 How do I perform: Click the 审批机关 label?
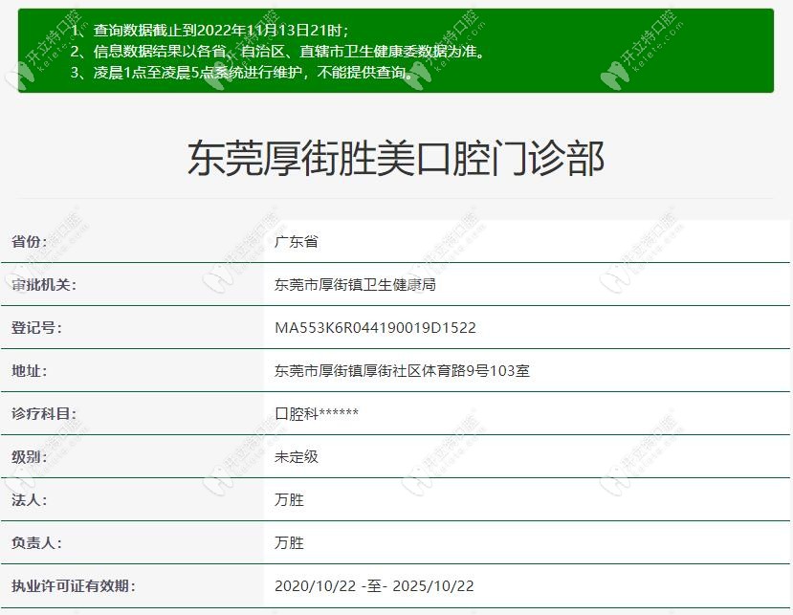(x=44, y=284)
